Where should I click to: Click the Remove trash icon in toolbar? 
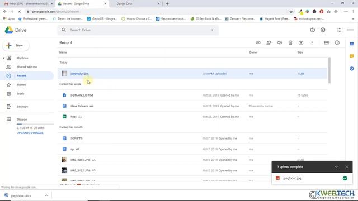point(290,42)
